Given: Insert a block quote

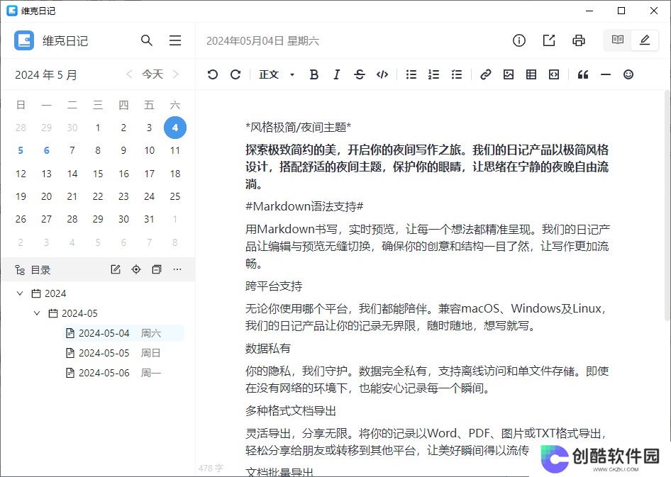Looking at the screenshot, I should click(x=583, y=74).
